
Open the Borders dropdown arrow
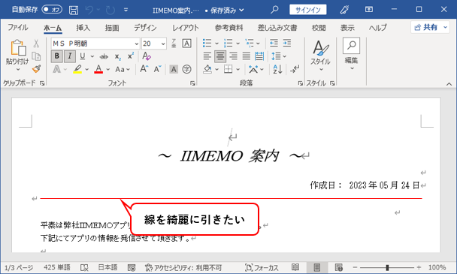[x=238, y=69]
